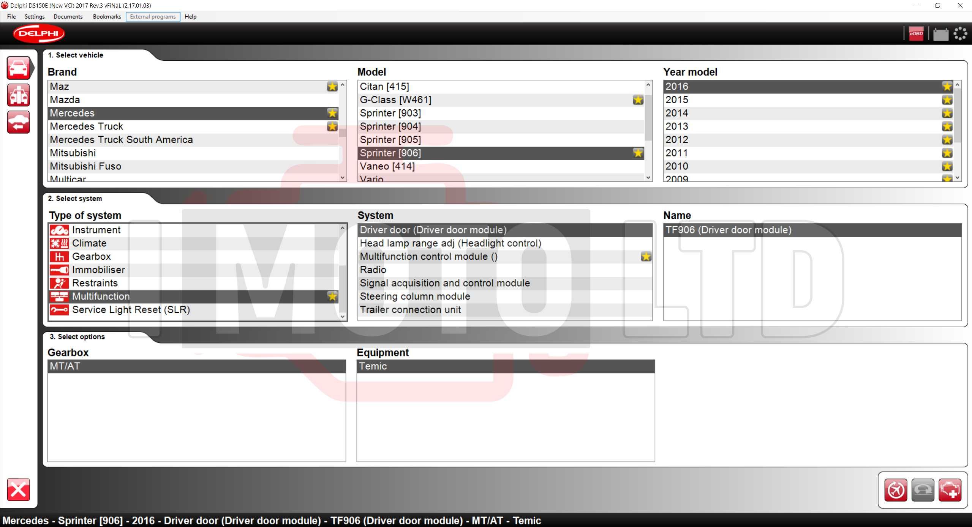The image size is (972, 527).
Task: Select the Radio system
Action: (x=505, y=270)
